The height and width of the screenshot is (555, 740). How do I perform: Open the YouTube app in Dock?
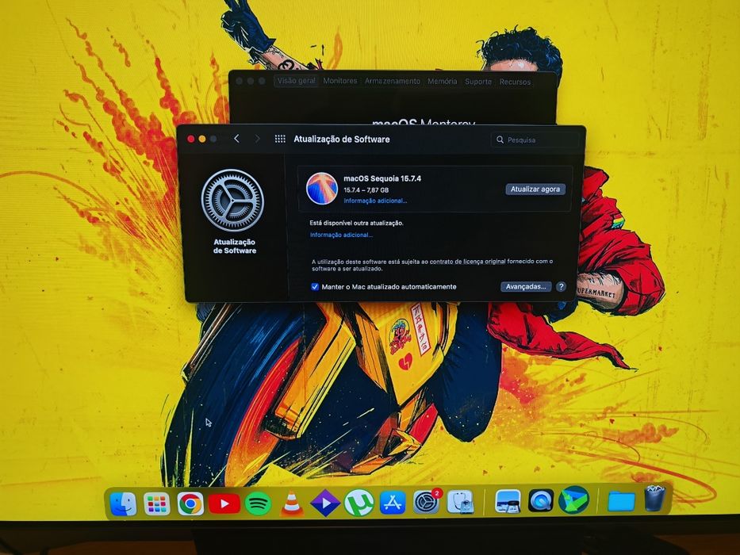tap(224, 504)
